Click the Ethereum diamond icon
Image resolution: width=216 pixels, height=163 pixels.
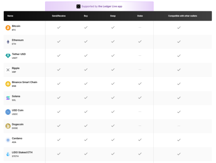(x=8, y=42)
